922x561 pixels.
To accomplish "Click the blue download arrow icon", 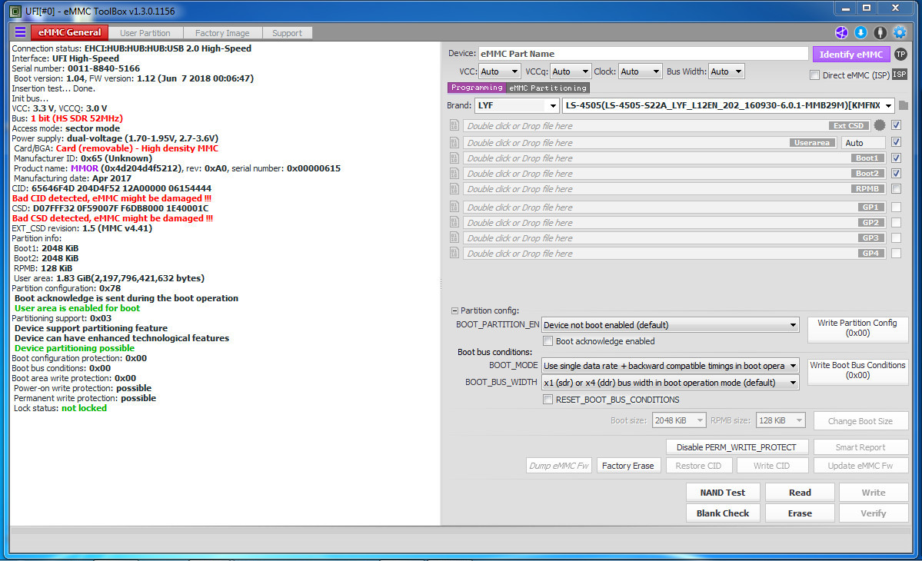I will (860, 33).
